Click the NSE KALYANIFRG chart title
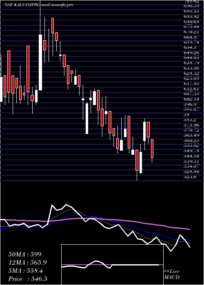Image resolution: width=204 pixels, height=285 pixels. pyautogui.click(x=22, y=5)
